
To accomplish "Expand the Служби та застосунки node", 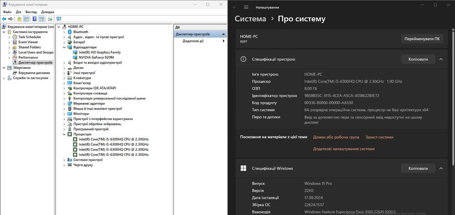I will [4, 78].
